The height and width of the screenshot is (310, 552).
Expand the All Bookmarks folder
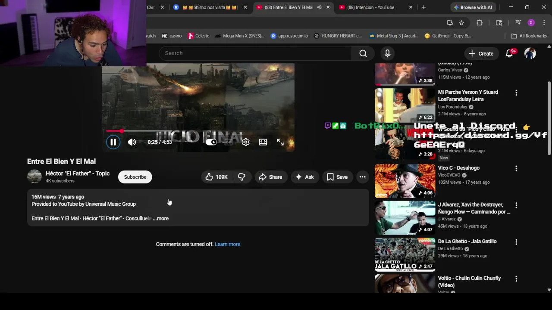529,36
